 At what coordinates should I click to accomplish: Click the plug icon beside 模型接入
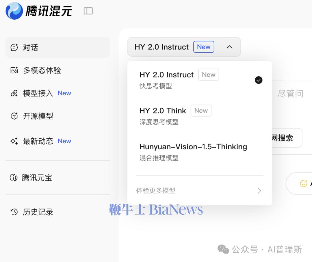[14, 93]
